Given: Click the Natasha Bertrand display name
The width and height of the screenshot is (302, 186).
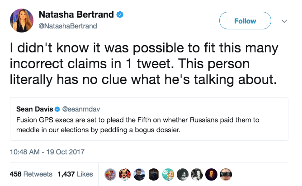Looking at the screenshot, I should tap(76, 14).
